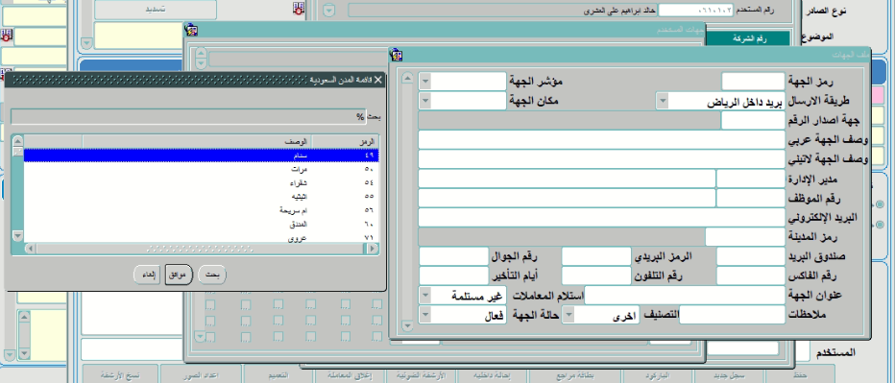Open the استلام المعاملات dropdown

click(x=424, y=295)
